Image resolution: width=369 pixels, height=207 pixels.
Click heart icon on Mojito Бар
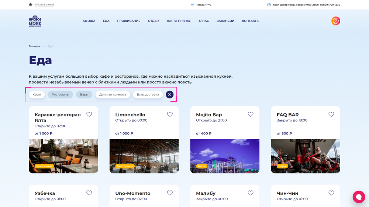(251, 115)
